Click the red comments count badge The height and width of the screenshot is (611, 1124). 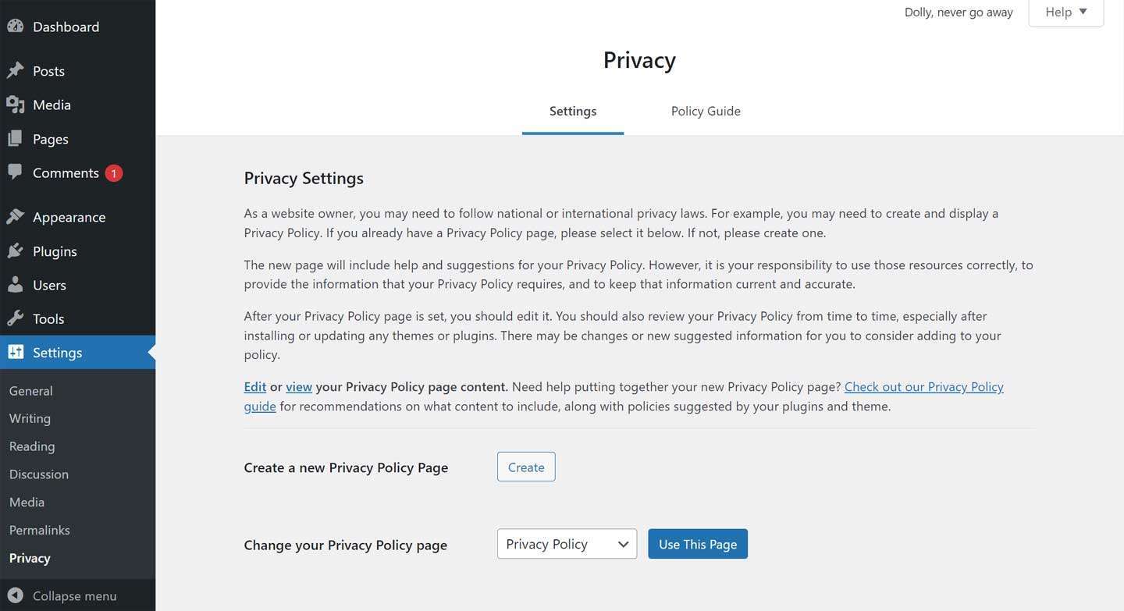(x=113, y=173)
